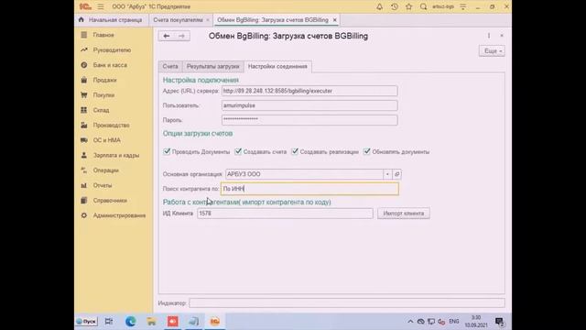This screenshot has width=586, height=330.
Task: Open the Администрирование section
Action: pos(119,215)
